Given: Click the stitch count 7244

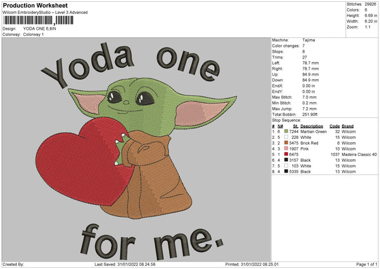Looking at the screenshot, I should 294,131.
